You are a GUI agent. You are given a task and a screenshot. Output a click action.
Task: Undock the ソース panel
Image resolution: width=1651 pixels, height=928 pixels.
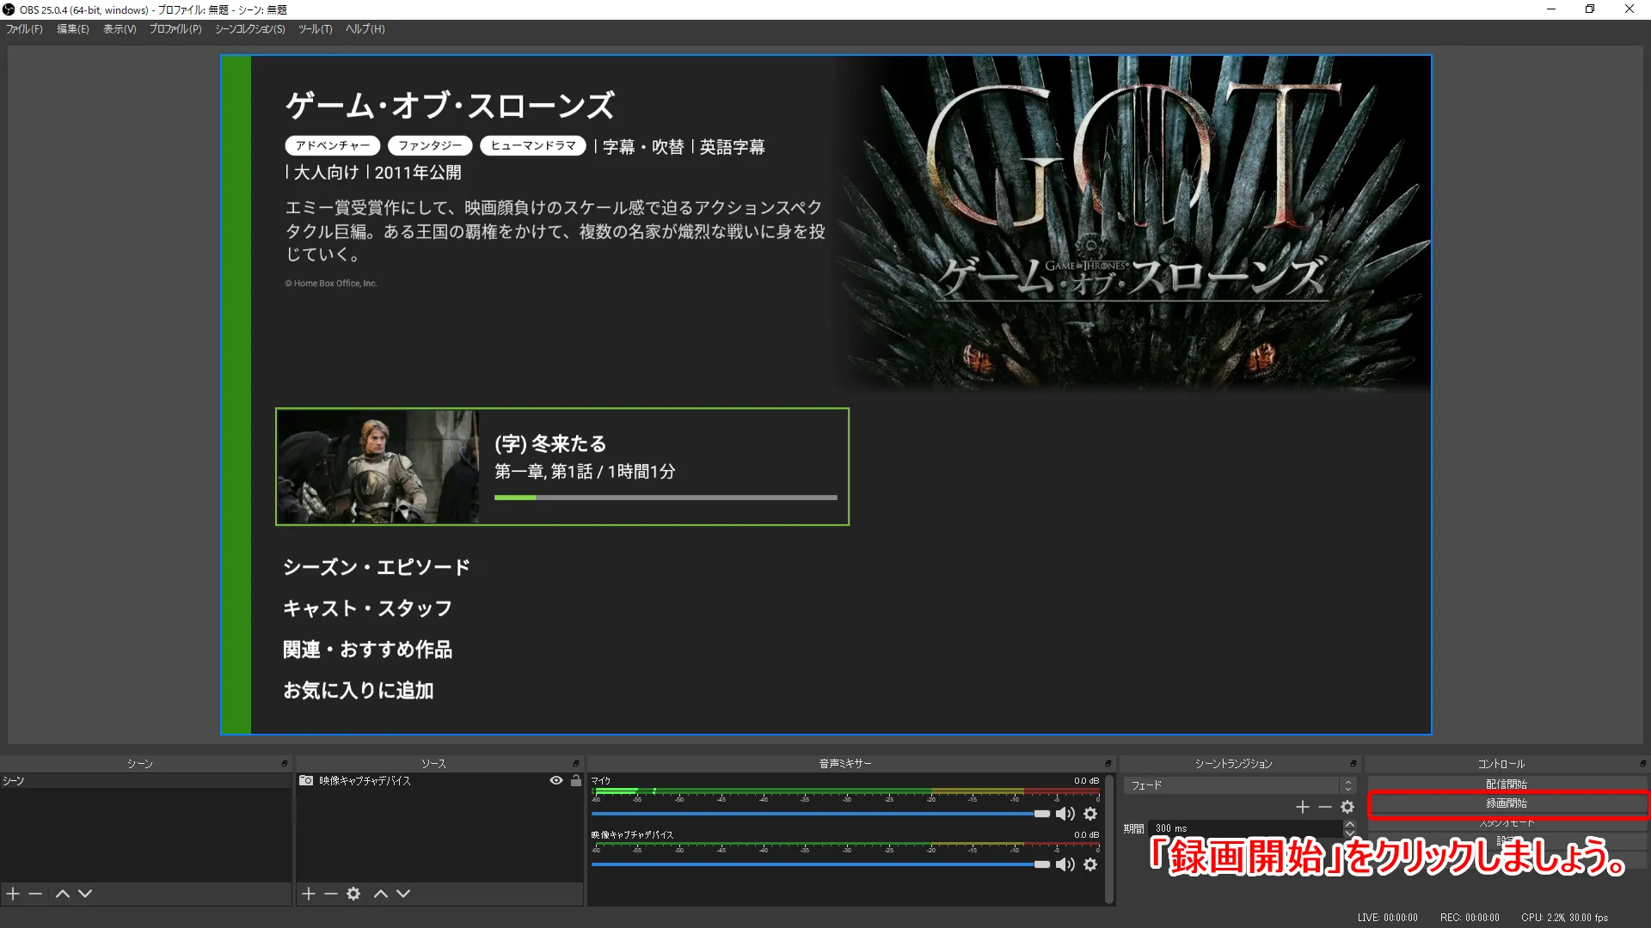tap(576, 763)
